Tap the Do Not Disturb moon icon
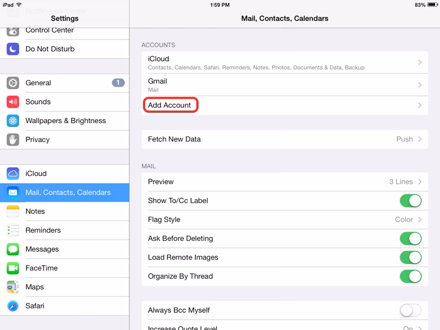This screenshot has height=330, width=440. coord(13,49)
